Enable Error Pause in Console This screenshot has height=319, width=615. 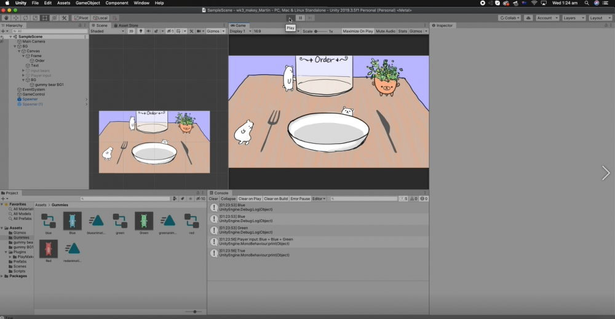[x=300, y=199]
